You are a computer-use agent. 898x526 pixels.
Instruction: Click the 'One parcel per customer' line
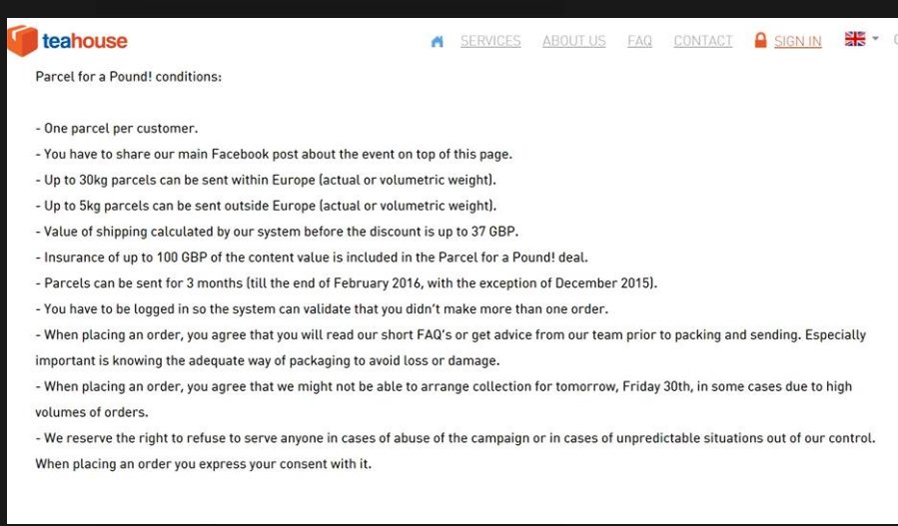coord(117,128)
